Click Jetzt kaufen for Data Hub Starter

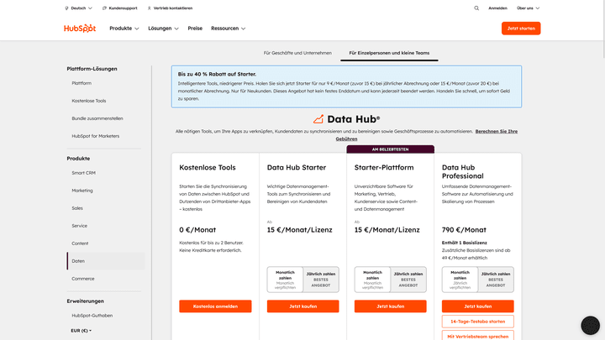[x=302, y=306]
